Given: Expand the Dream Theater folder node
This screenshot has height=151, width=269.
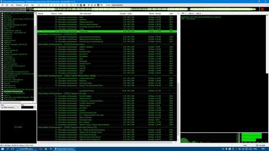Looking at the screenshot, I should pyautogui.click(x=2, y=27).
